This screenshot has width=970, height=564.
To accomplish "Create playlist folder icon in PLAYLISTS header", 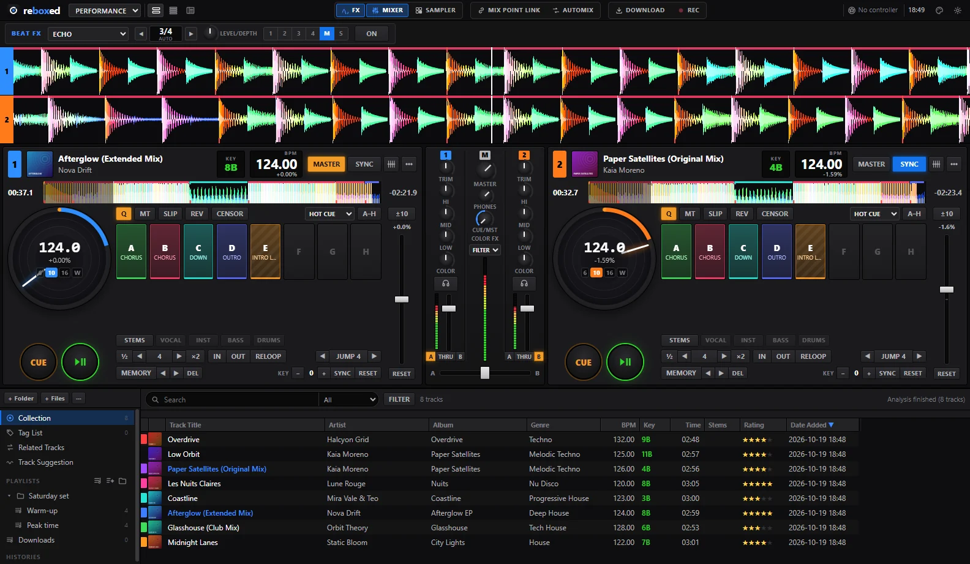I will (122, 481).
